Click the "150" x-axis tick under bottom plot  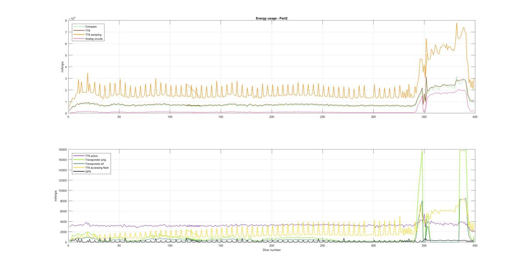(x=220, y=246)
